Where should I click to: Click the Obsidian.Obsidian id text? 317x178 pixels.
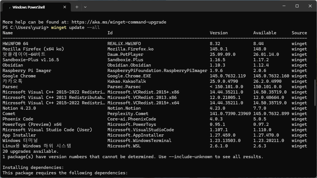(129, 65)
